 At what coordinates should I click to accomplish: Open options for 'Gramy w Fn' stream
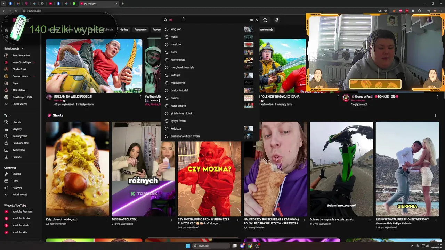click(x=437, y=97)
